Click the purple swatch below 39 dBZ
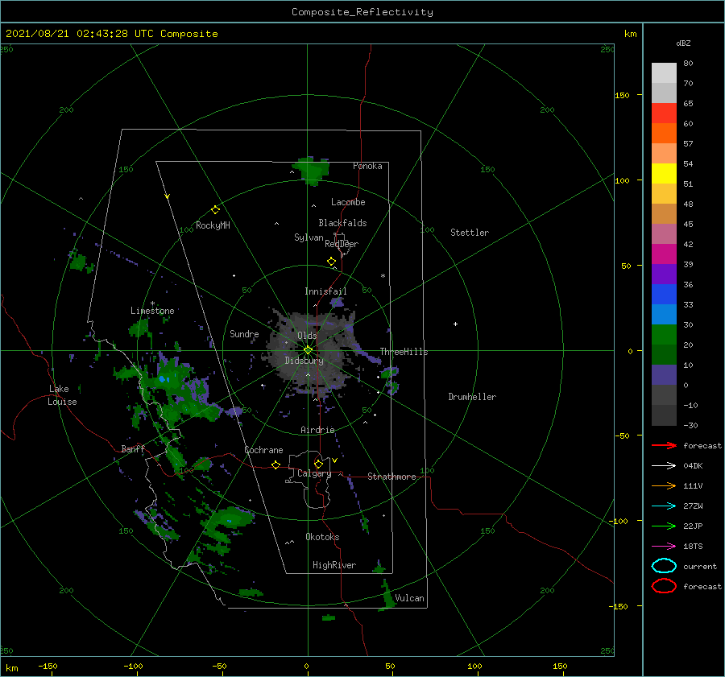Screen dimensions: 725x677 click(x=664, y=274)
